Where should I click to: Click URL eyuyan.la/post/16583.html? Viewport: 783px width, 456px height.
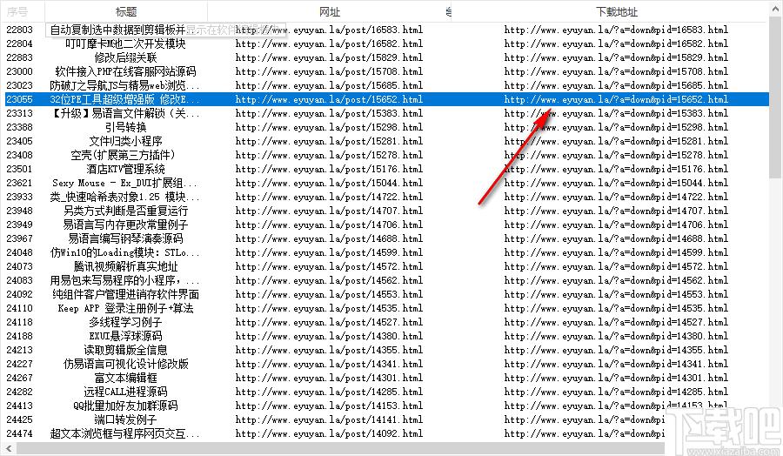[329, 30]
